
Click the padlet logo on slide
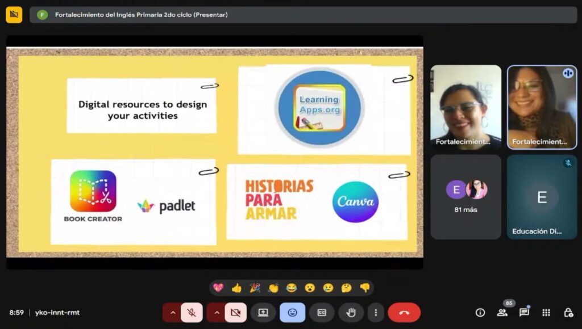(167, 206)
